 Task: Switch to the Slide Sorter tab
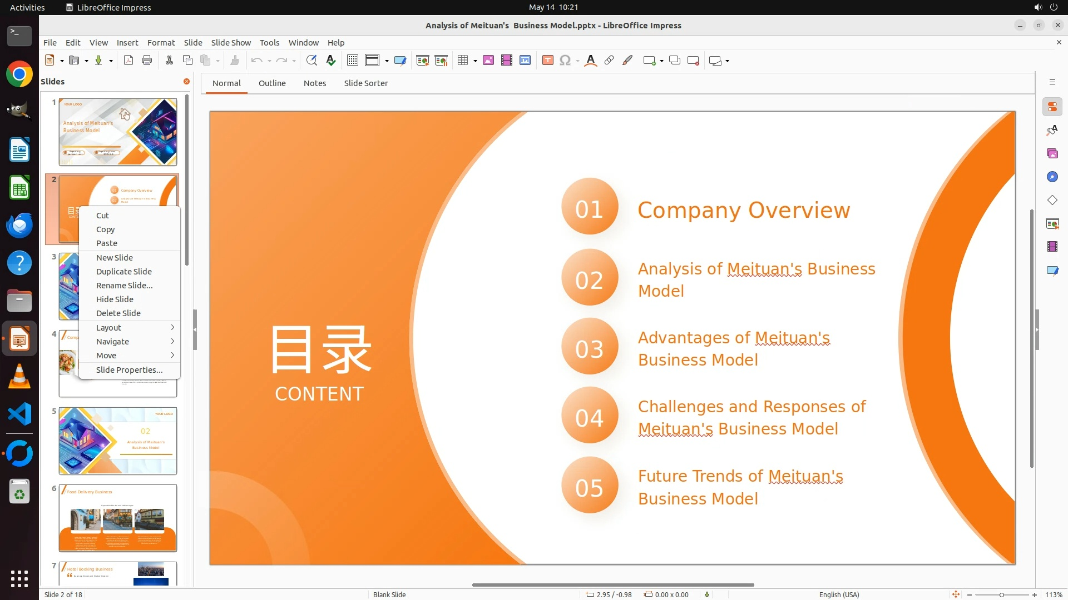click(x=365, y=83)
